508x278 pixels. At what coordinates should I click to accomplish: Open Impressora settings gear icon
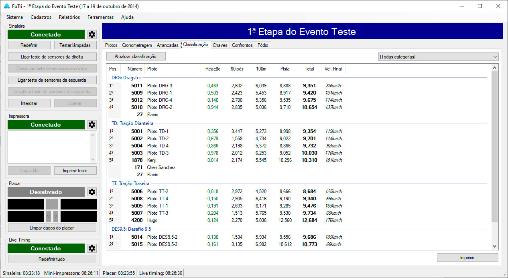click(x=92, y=125)
